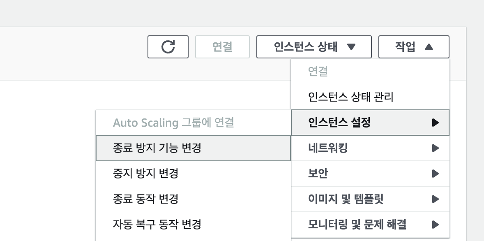
Task: Select Auto Scaling 그룹에 연결
Action: pyautogui.click(x=193, y=123)
